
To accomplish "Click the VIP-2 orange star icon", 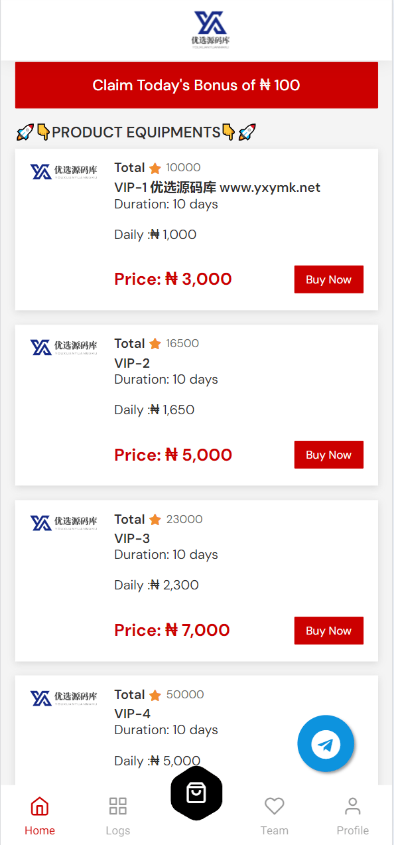I will point(155,344).
